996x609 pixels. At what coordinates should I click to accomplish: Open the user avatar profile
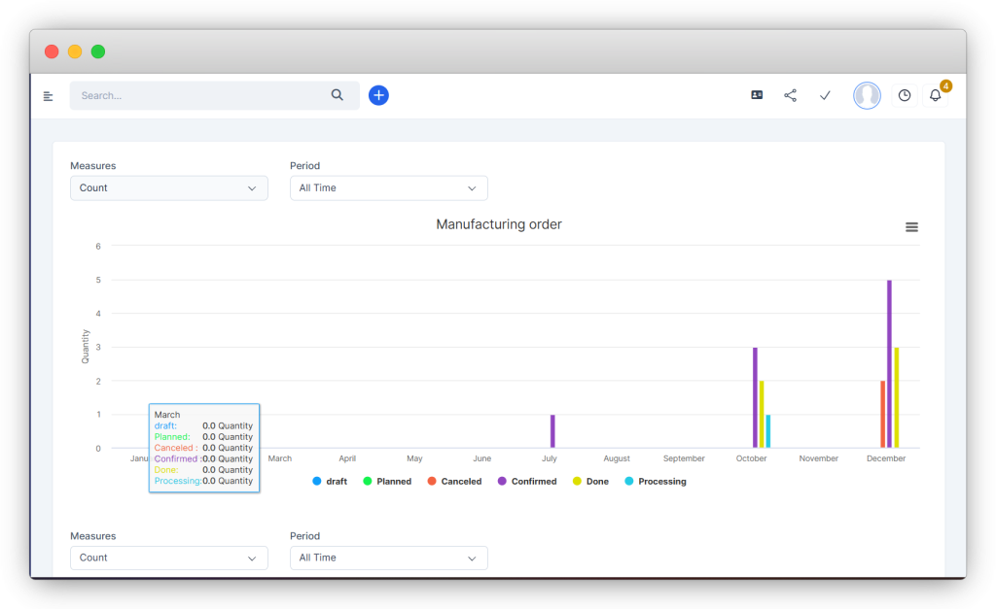click(867, 95)
